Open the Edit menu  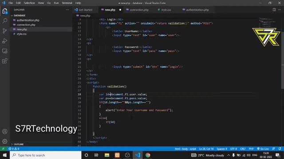click(18, 3)
